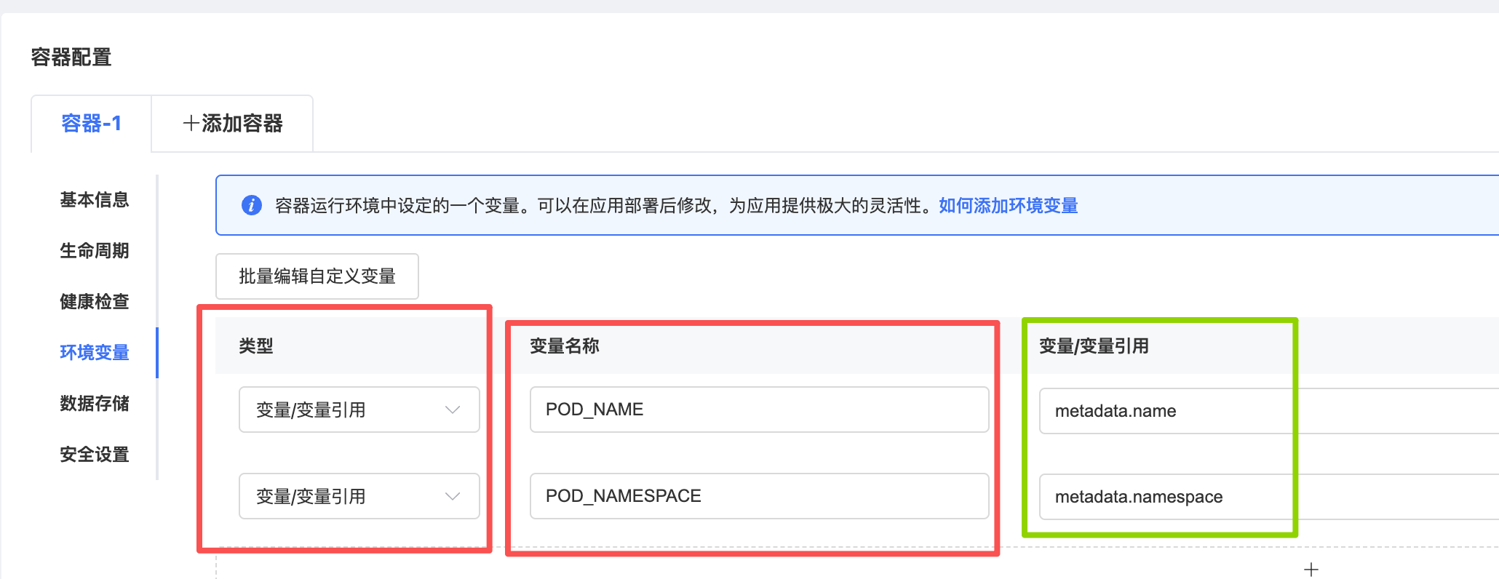
Task: Select 环境变量 in the side menu
Action: tap(94, 353)
